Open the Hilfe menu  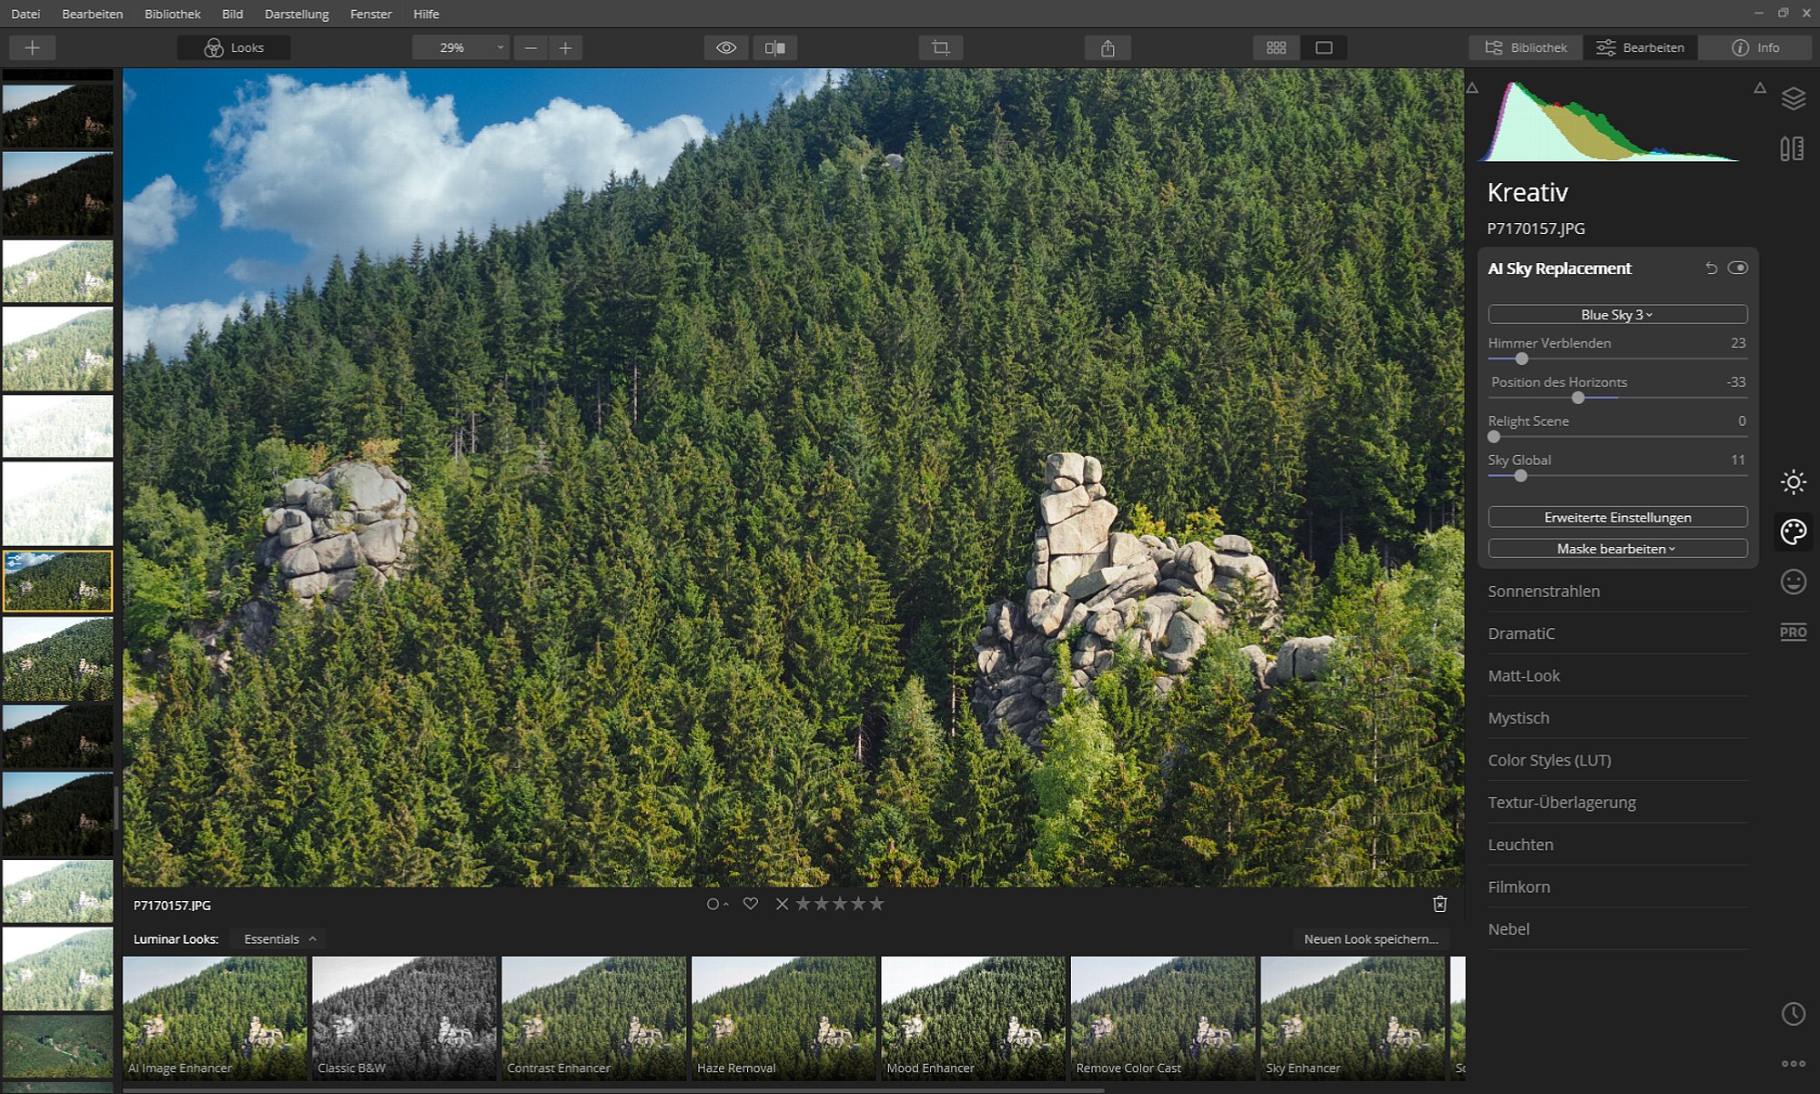426,14
